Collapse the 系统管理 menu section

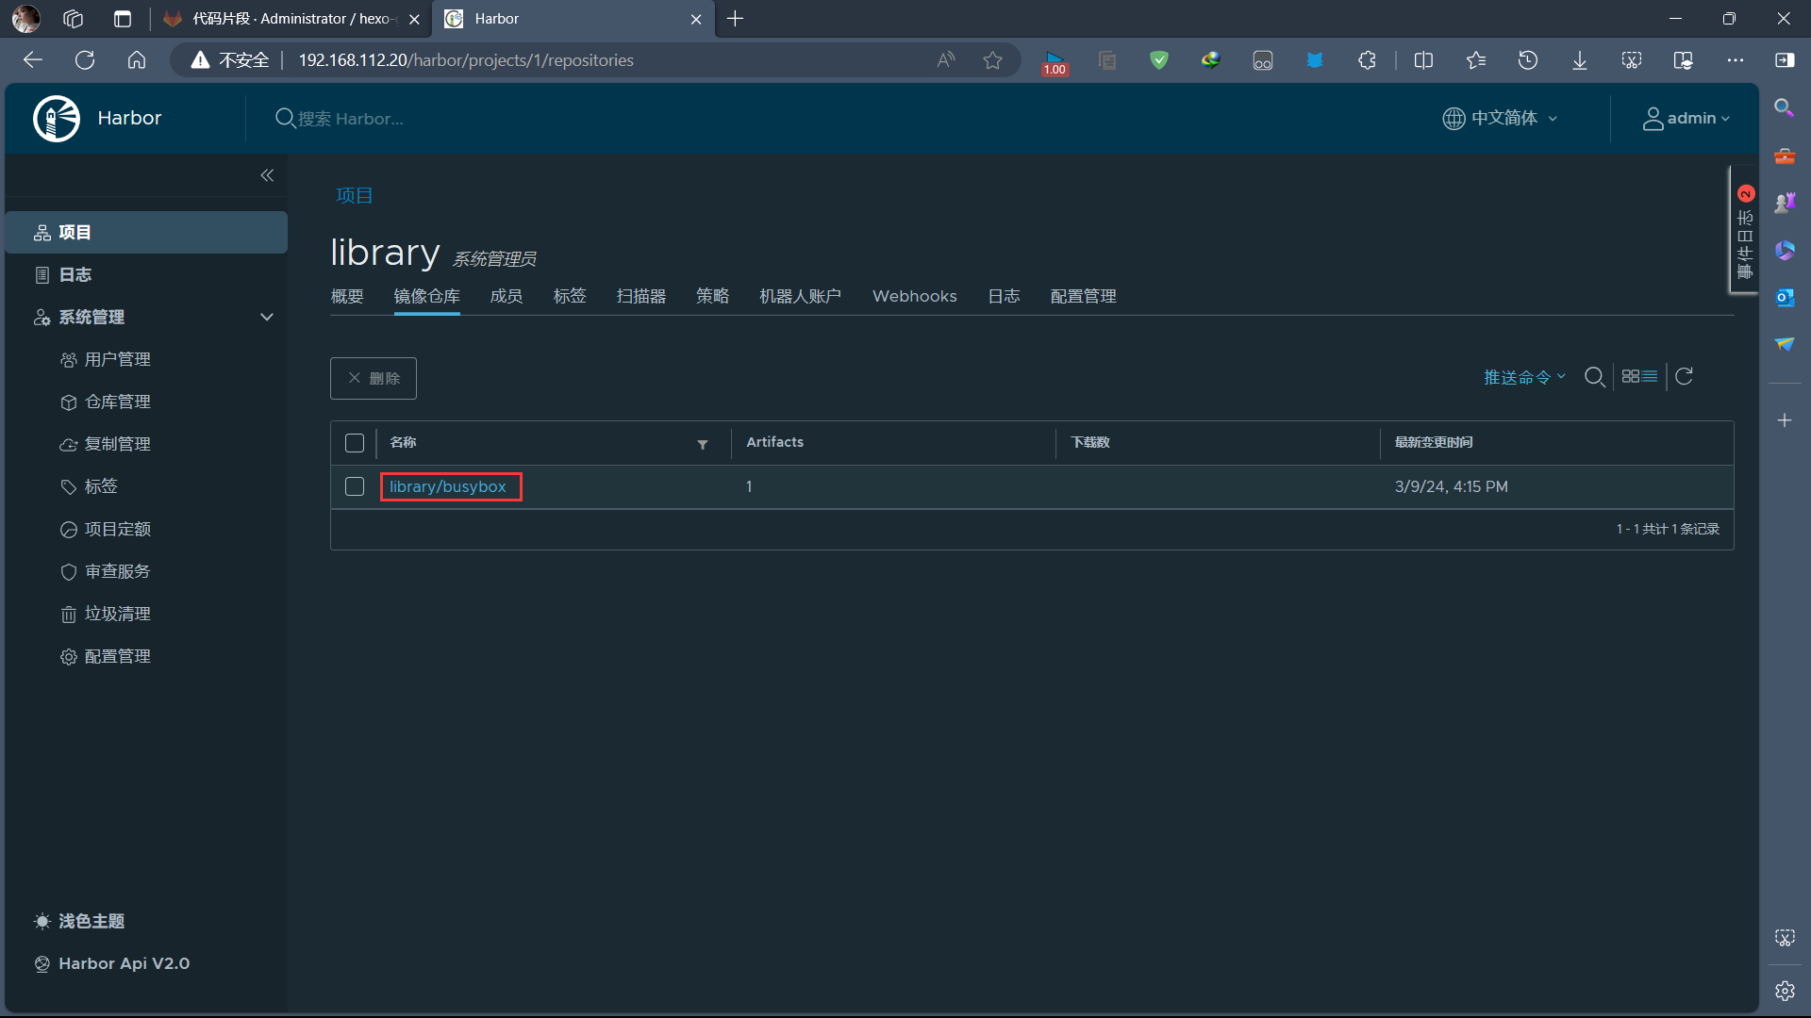point(267,317)
